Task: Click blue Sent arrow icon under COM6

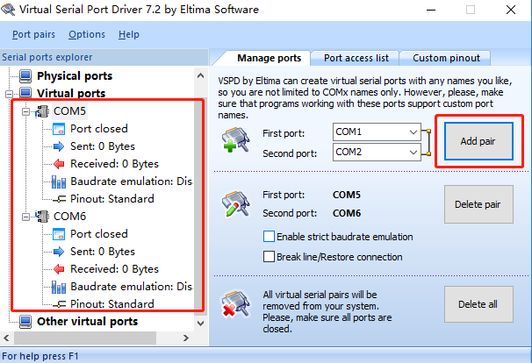Action: coord(59,252)
